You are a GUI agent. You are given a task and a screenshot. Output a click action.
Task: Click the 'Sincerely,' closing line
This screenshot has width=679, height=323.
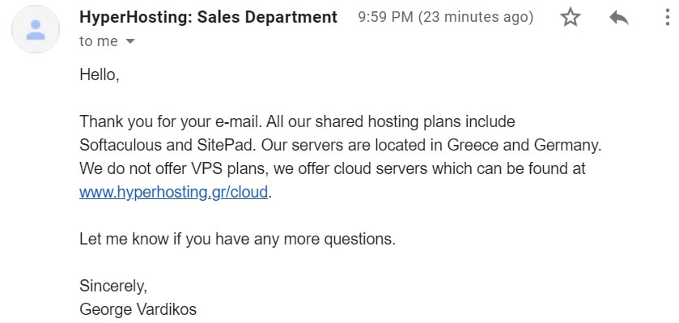[113, 286]
